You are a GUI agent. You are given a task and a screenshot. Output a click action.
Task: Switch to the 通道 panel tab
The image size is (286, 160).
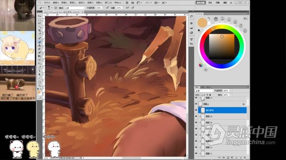203,87
